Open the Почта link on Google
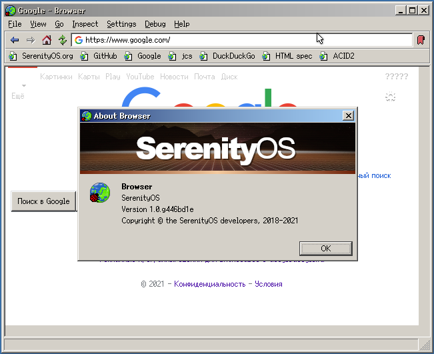Screen dimensions: 434x354 click(x=204, y=77)
